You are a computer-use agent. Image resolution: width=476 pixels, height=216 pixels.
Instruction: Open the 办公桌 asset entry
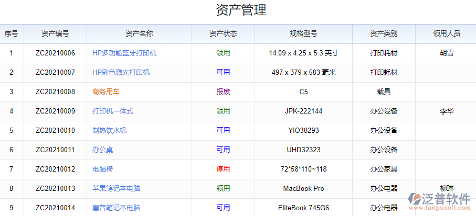pyautogui.click(x=102, y=150)
